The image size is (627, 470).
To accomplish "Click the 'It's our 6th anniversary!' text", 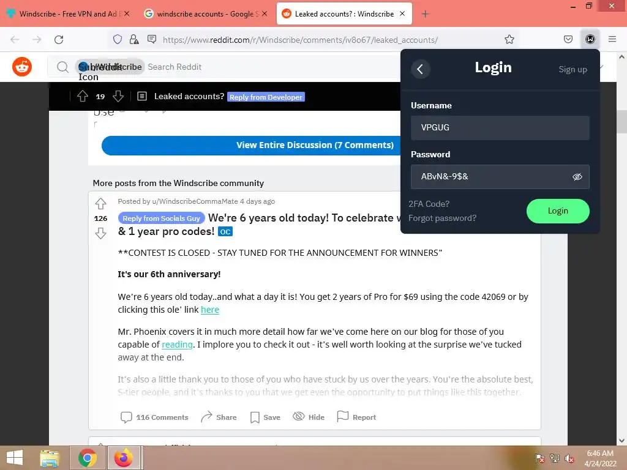I will [169, 274].
